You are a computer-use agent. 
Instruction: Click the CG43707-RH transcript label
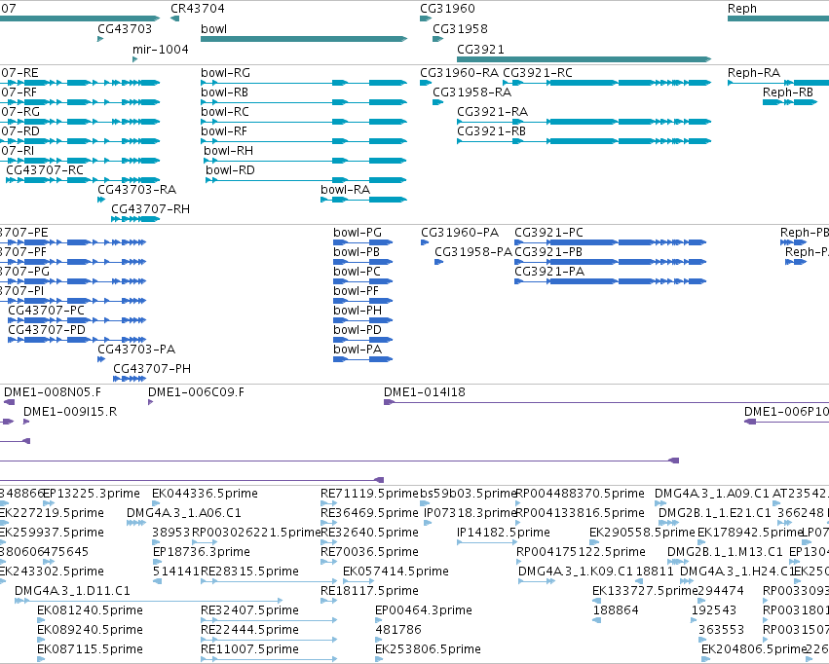pos(150,209)
